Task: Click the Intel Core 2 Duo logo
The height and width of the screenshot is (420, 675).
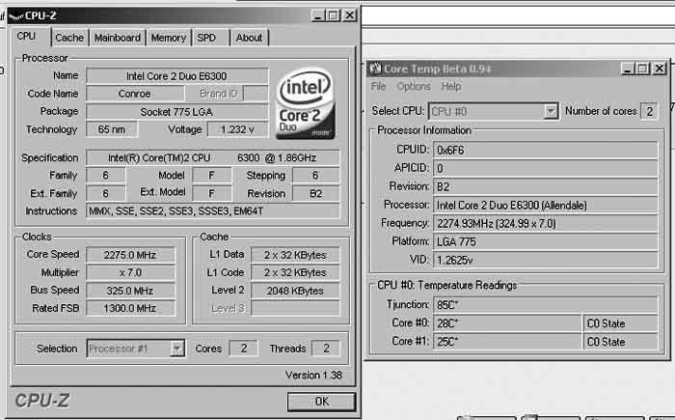Action: (x=306, y=103)
